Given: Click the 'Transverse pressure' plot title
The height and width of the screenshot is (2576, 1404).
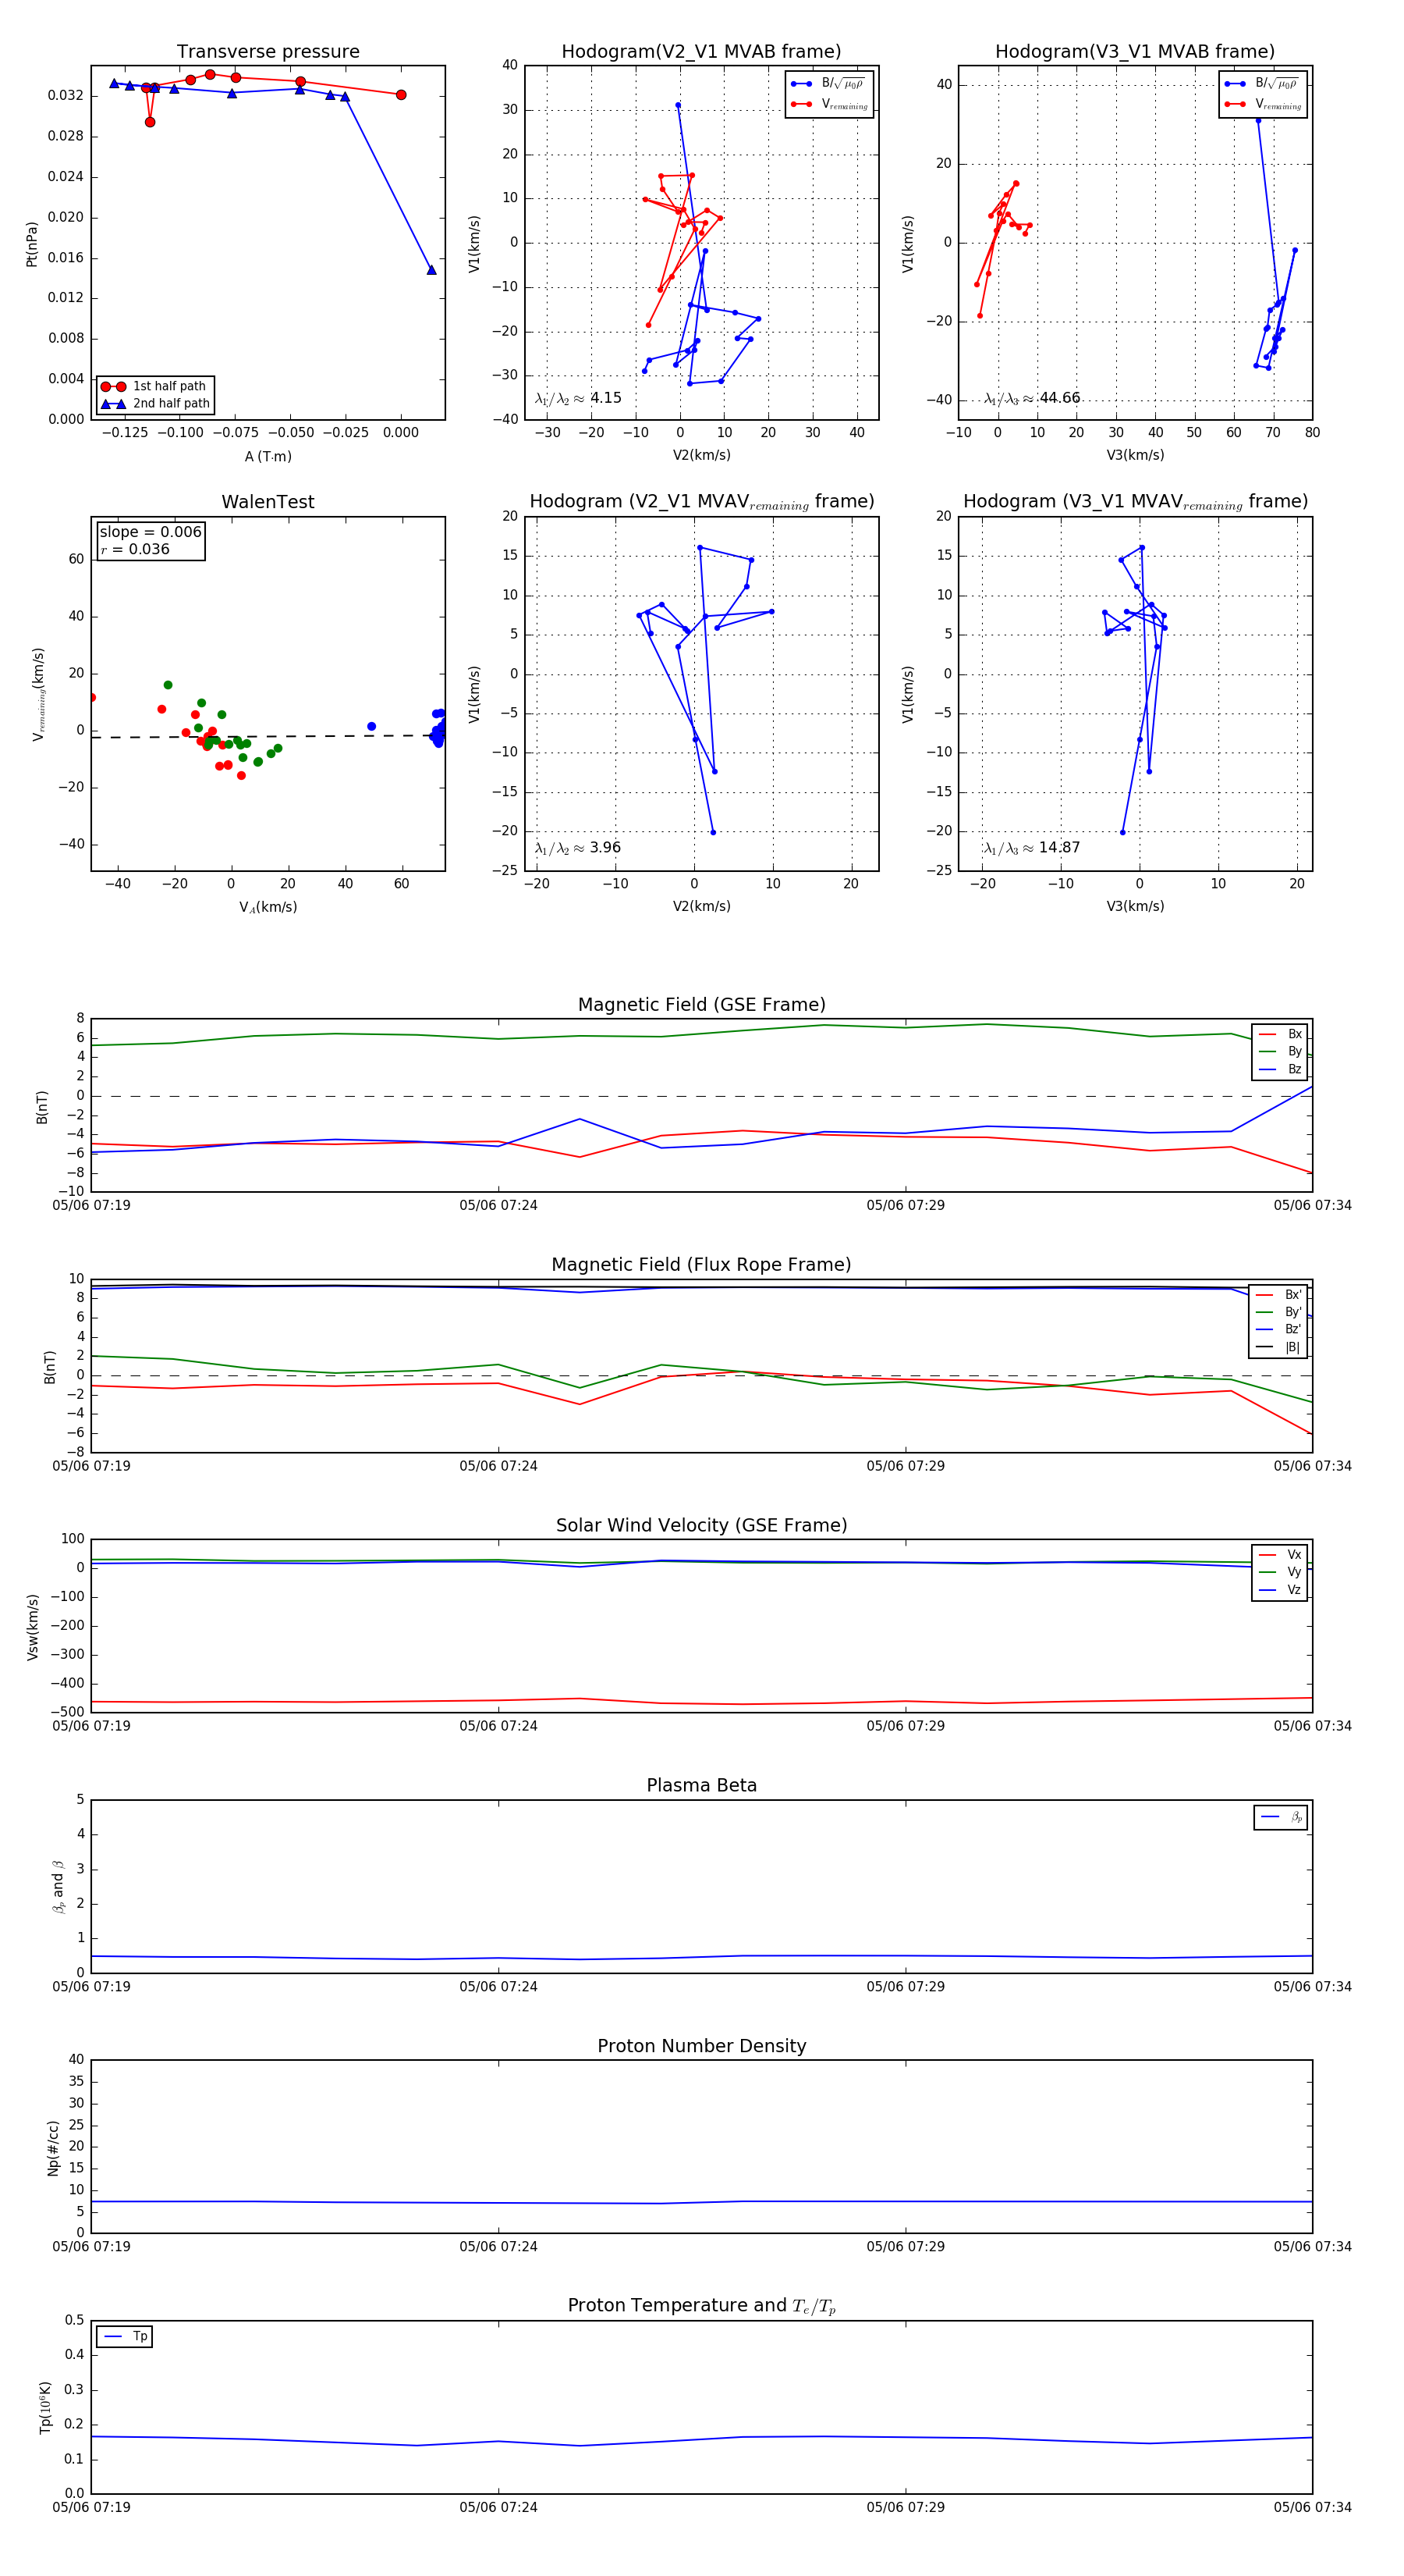Looking at the screenshot, I should click(x=268, y=51).
